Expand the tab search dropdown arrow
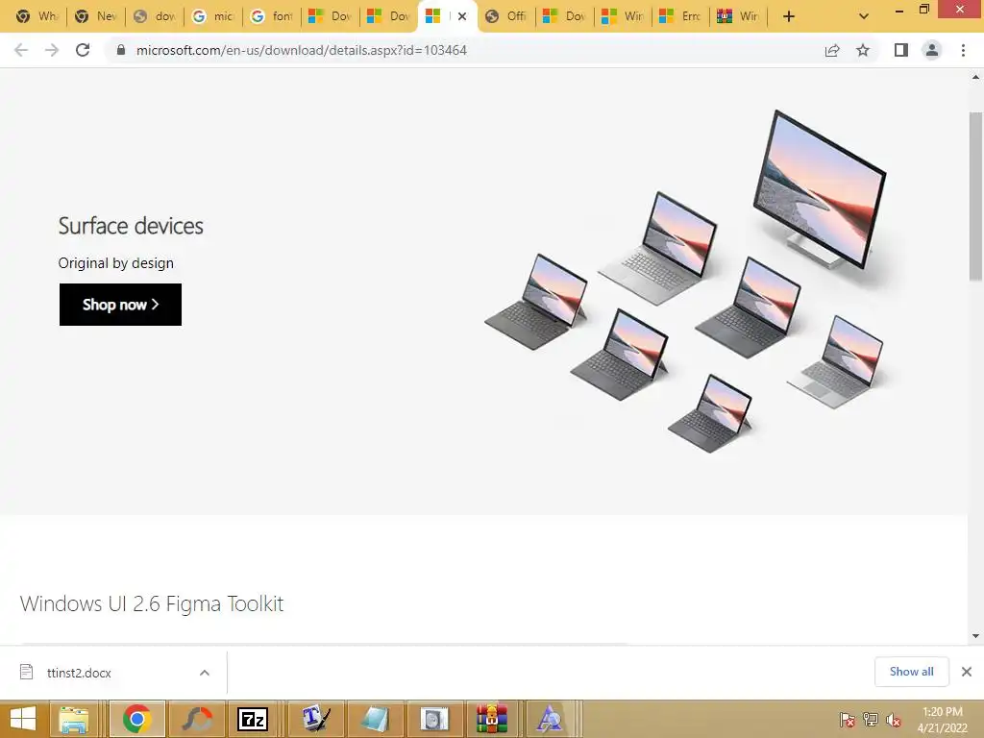 tap(864, 16)
